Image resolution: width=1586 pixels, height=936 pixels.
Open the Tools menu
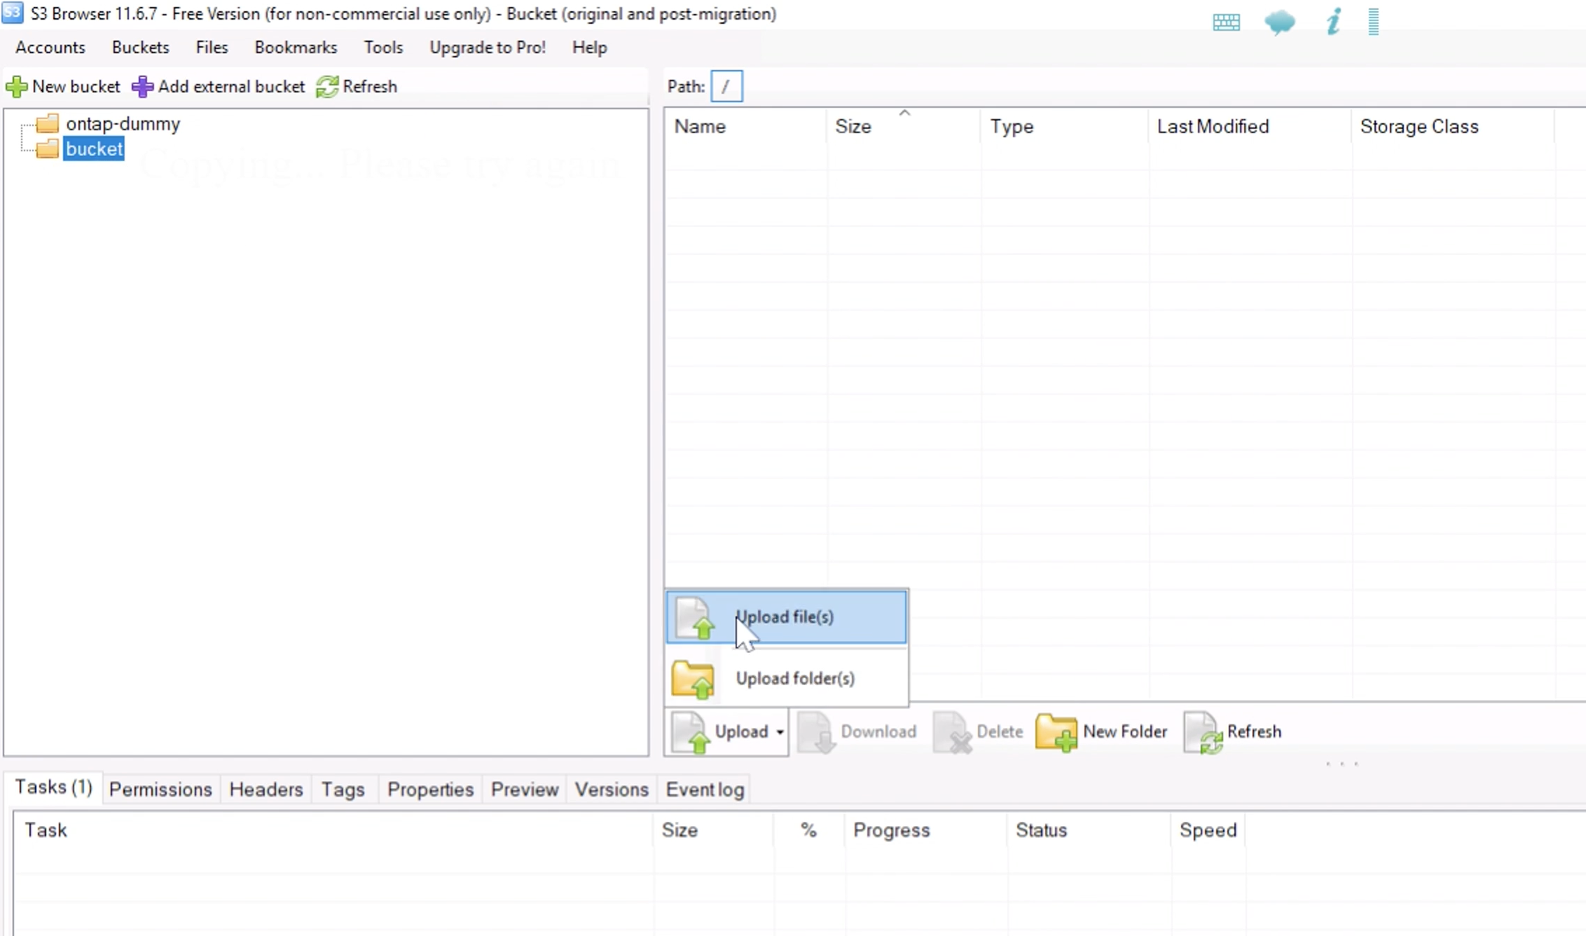point(383,47)
